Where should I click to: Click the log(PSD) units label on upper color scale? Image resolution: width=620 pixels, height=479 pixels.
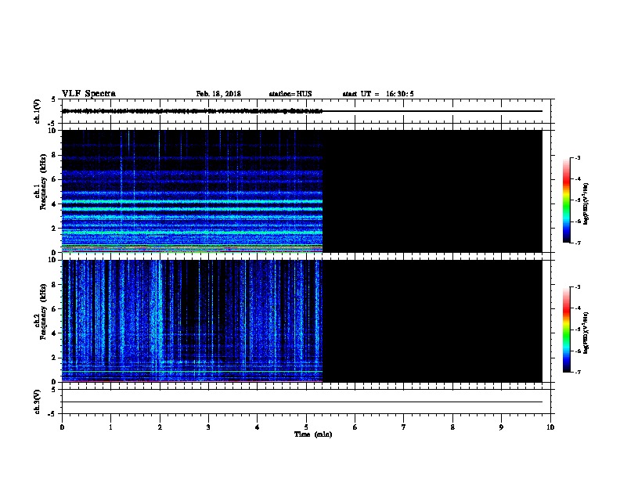pos(586,204)
